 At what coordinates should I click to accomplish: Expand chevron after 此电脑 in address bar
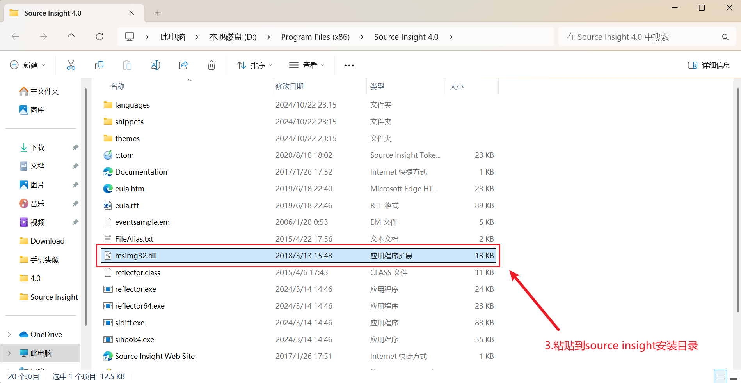(x=197, y=37)
